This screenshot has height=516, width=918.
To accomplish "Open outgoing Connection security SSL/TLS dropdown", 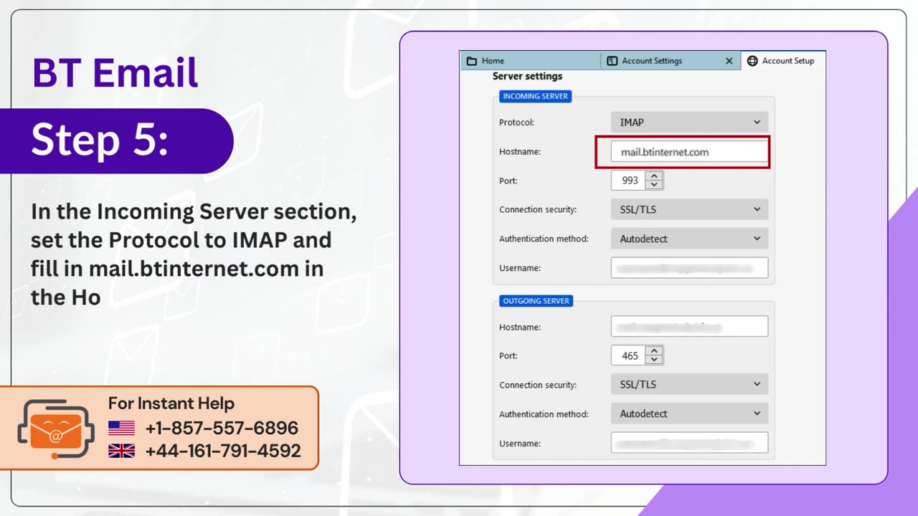I will click(x=689, y=384).
